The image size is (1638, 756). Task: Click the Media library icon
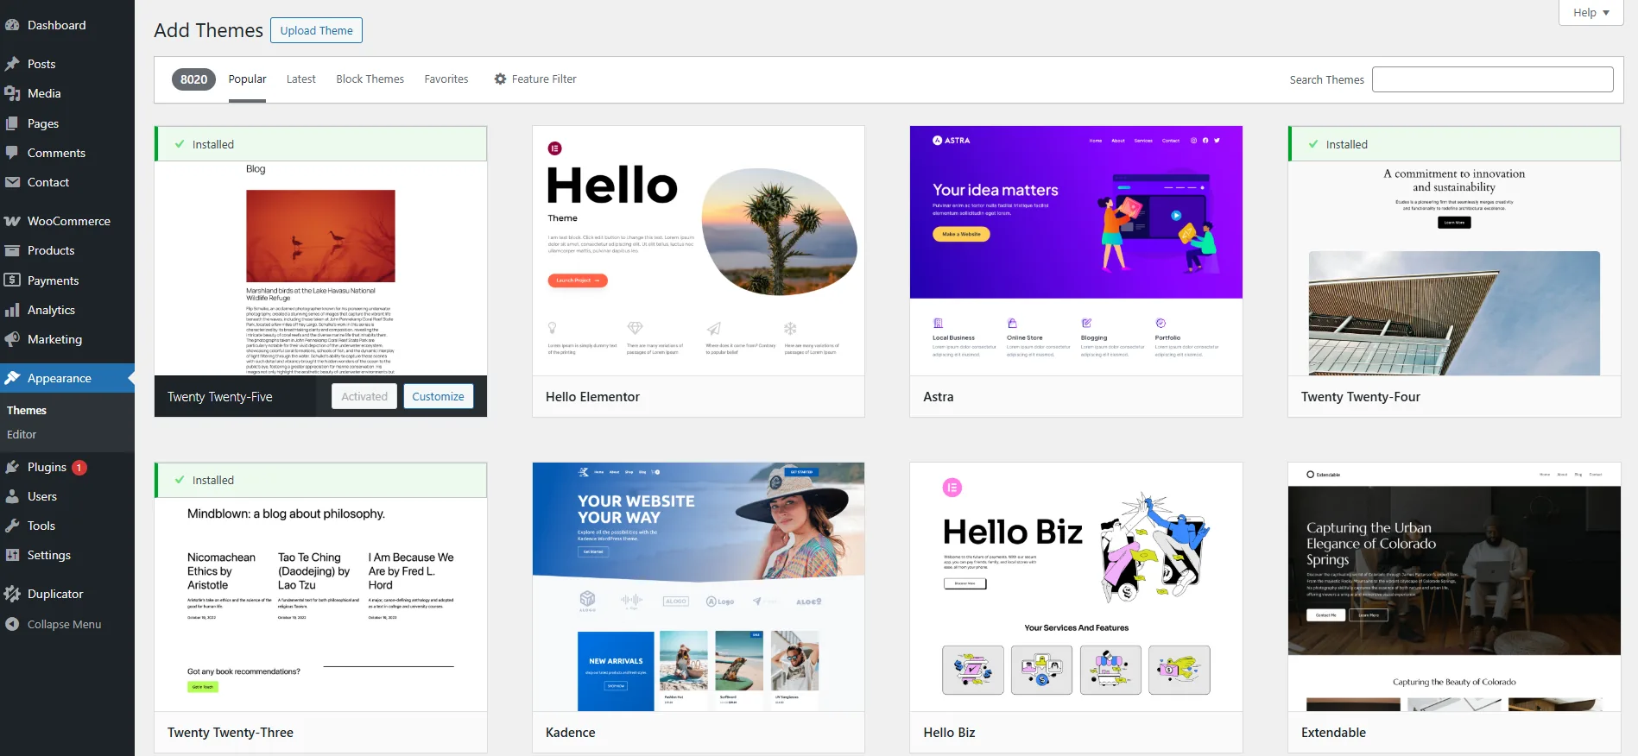pyautogui.click(x=12, y=93)
